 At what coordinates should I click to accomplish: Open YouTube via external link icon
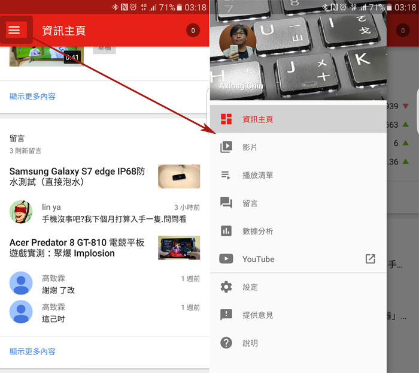click(371, 259)
